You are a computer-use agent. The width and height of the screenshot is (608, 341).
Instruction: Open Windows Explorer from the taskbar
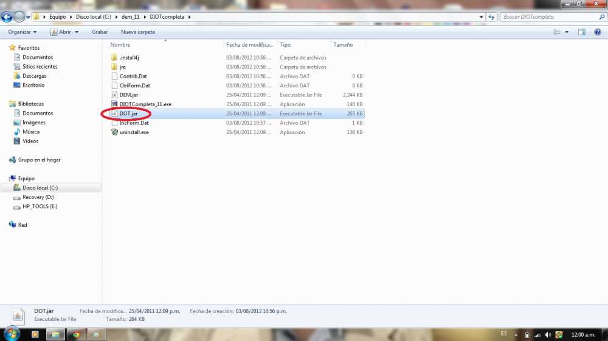(x=55, y=334)
